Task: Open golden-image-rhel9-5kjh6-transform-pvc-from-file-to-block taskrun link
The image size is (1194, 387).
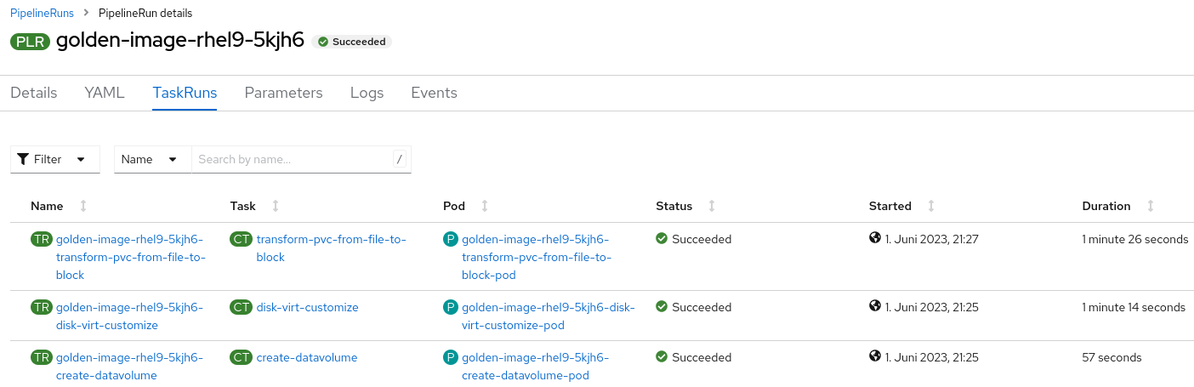Action: click(130, 257)
